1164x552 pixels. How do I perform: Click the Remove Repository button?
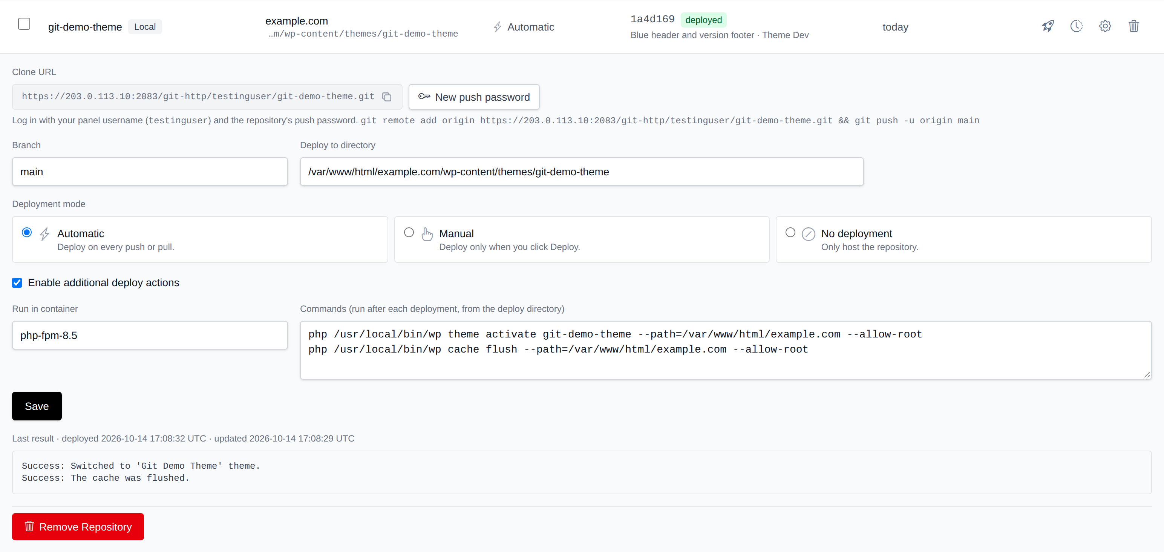[x=78, y=527]
